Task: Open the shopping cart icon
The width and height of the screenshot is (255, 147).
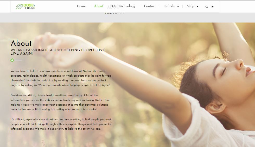Action: tap(212, 7)
